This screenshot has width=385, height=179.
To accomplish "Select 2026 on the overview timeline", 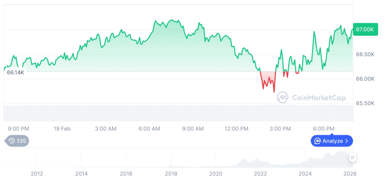I will coord(350,173).
